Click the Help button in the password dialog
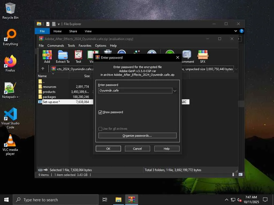Viewport: 274px width, 205px height. coord(167,148)
